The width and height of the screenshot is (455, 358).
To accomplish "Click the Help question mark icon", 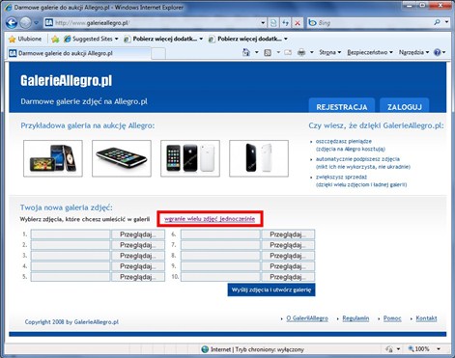I will click(x=437, y=52).
